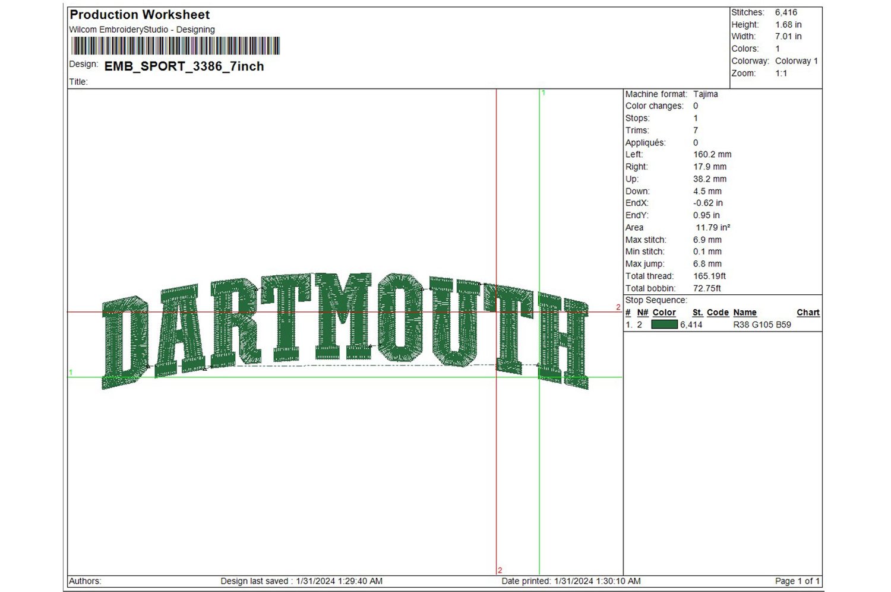Click the "Stitches:" label
The width and height of the screenshot is (891, 592).
[x=747, y=12]
